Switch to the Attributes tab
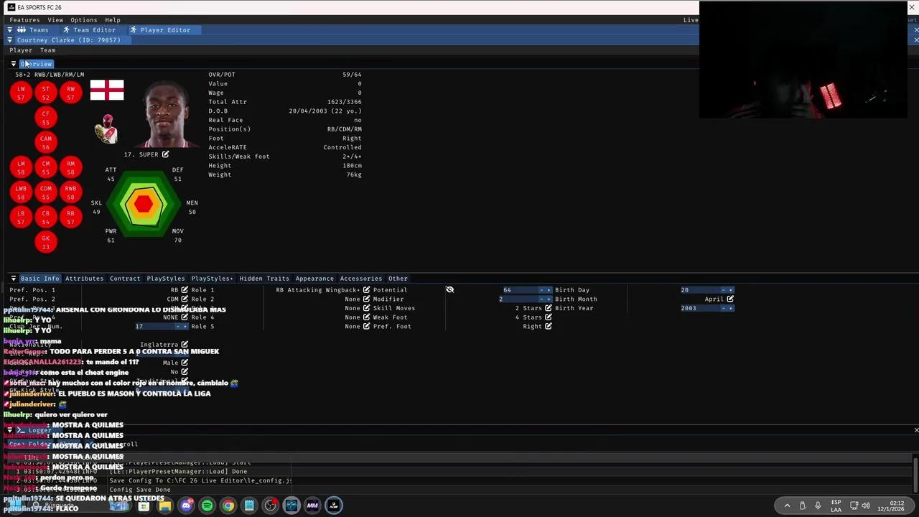The height and width of the screenshot is (517, 919). click(x=84, y=279)
